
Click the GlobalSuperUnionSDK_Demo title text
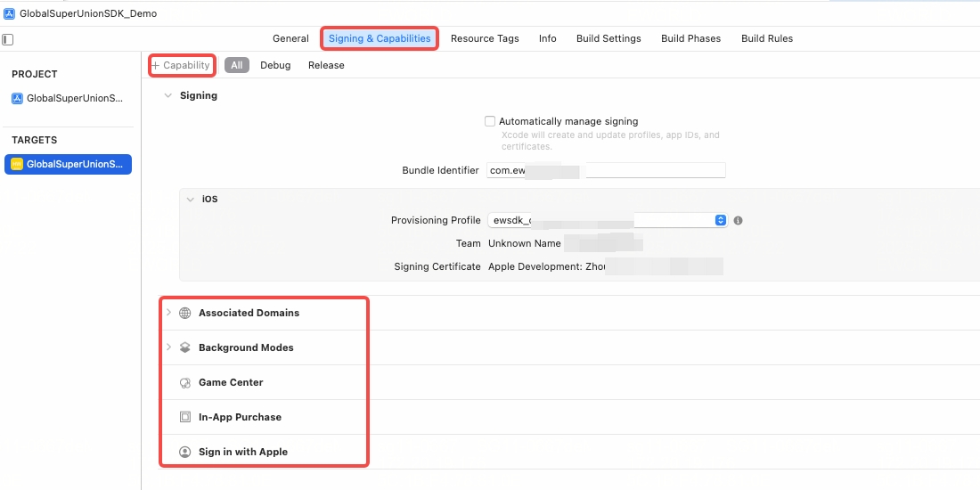pyautogui.click(x=88, y=13)
